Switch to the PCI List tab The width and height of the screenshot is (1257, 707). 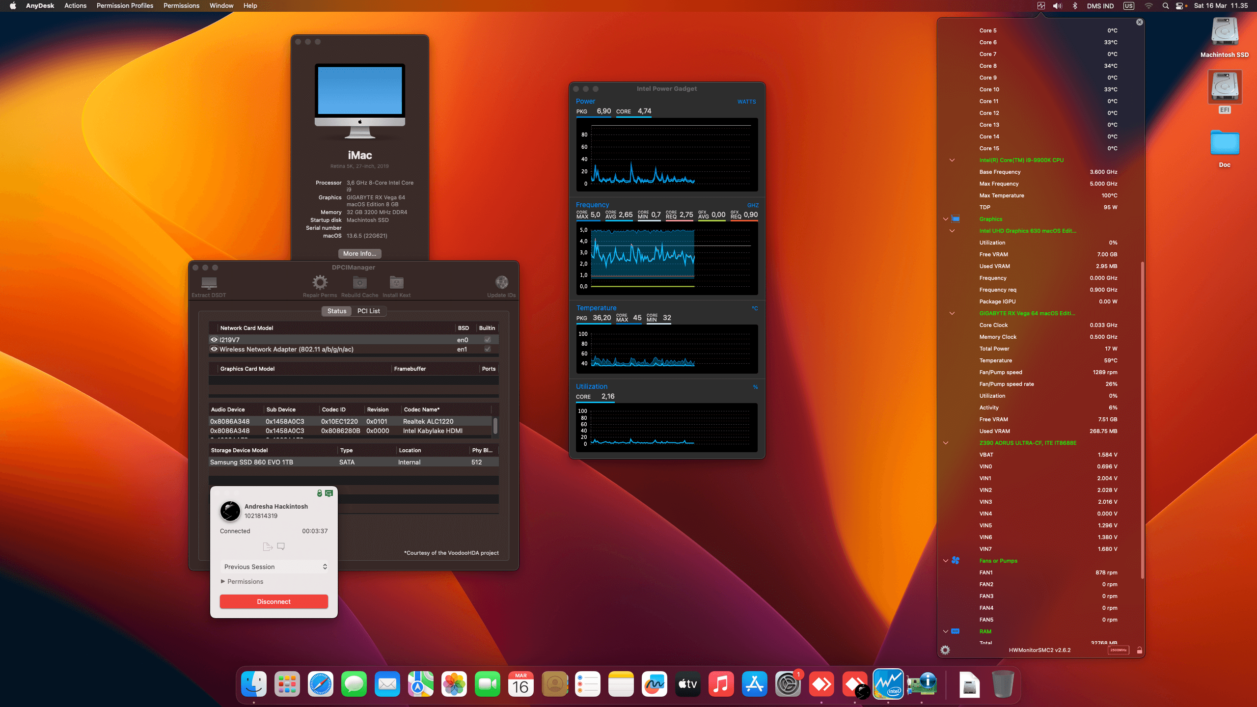[368, 311]
